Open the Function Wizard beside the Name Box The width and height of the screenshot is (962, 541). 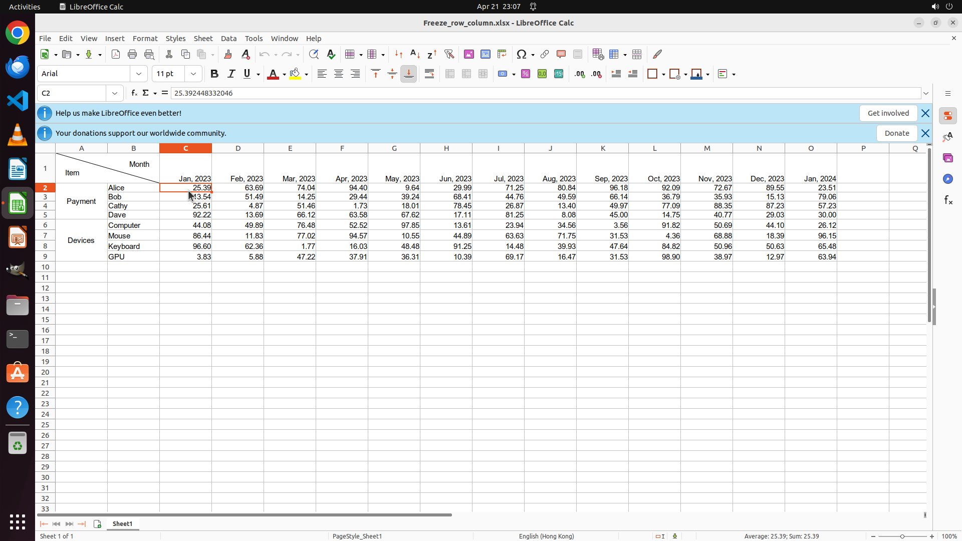(134, 93)
